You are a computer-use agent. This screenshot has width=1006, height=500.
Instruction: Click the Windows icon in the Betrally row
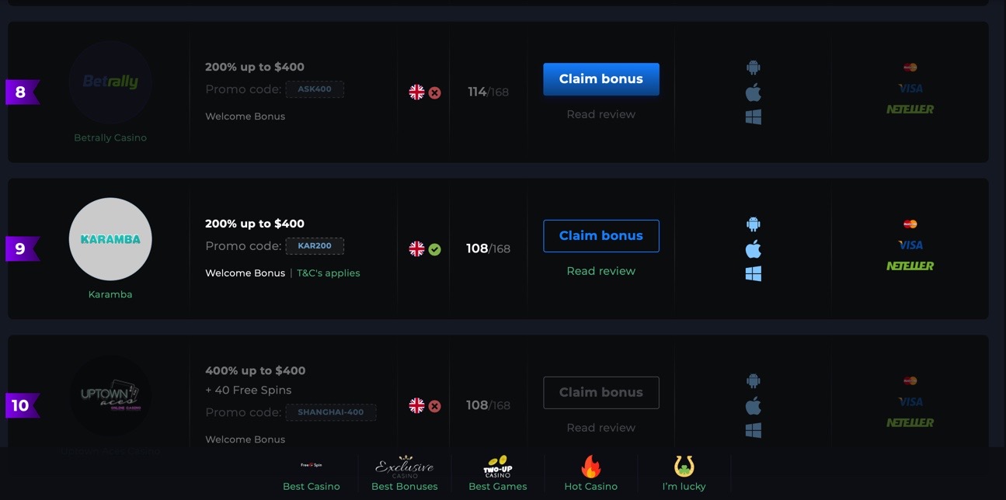pos(753,117)
